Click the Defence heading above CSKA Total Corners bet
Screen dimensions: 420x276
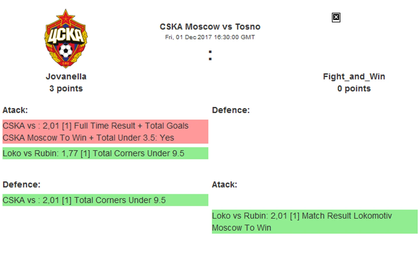tap(22, 184)
